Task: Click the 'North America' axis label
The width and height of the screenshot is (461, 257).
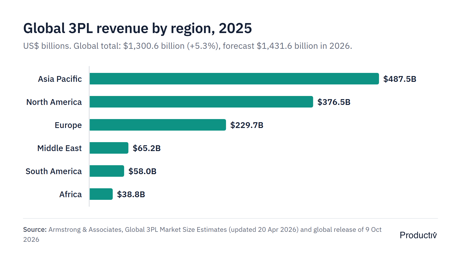Action: point(54,102)
